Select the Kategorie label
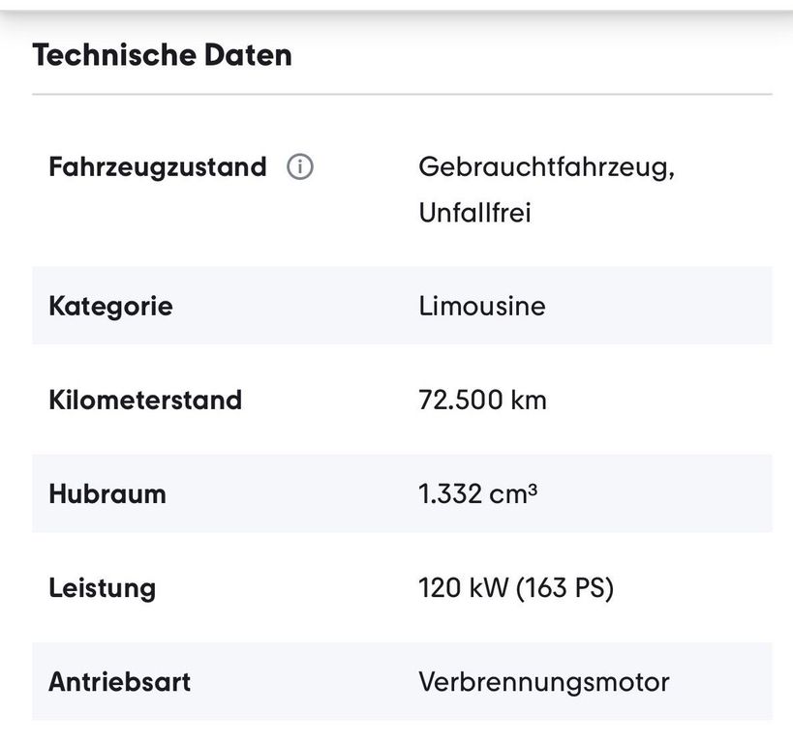This screenshot has width=793, height=743. 110,307
